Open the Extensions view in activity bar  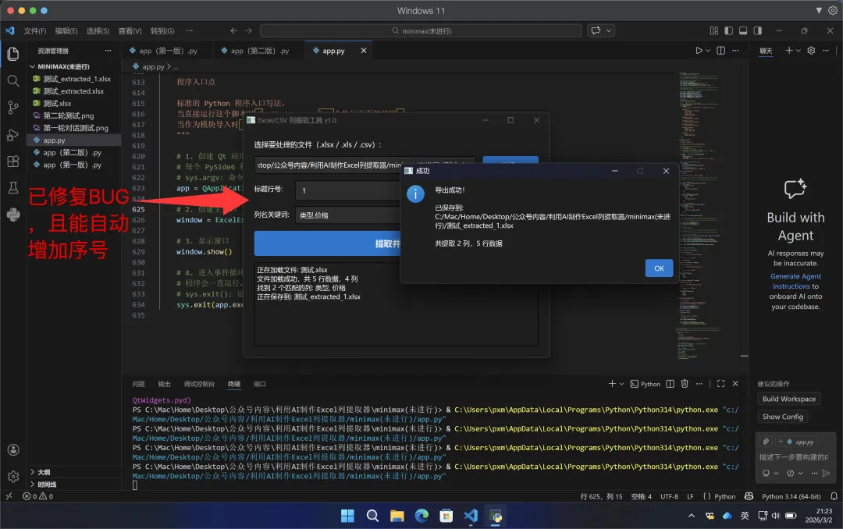click(13, 162)
